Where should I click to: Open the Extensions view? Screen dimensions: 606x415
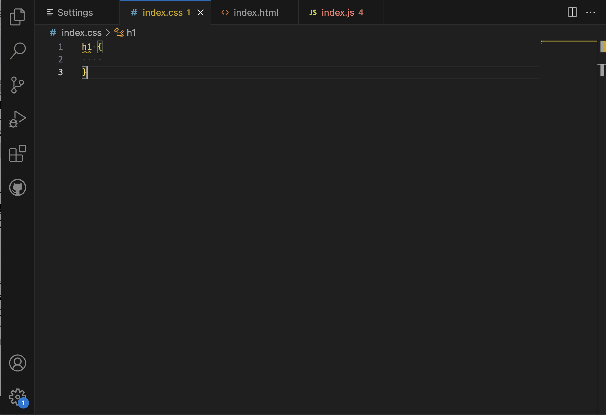(x=17, y=153)
